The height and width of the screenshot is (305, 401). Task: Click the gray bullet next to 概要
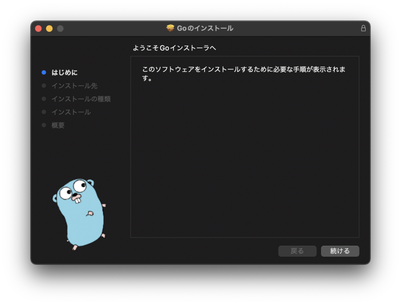pyautogui.click(x=44, y=125)
